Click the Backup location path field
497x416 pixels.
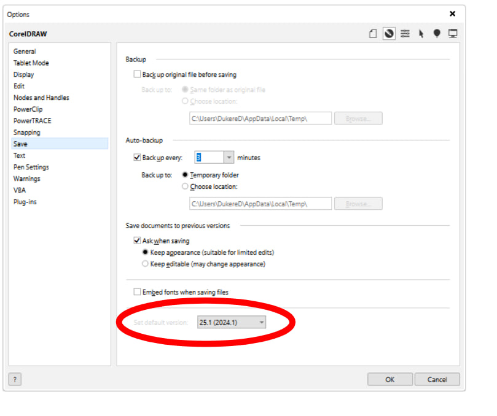[x=260, y=118]
